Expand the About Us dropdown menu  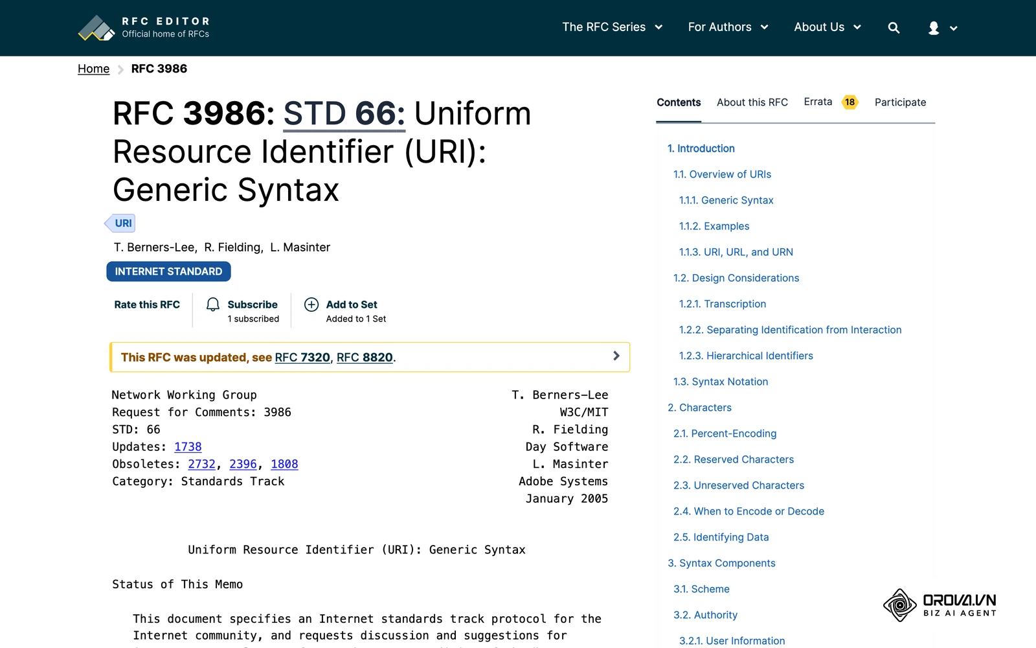(828, 27)
